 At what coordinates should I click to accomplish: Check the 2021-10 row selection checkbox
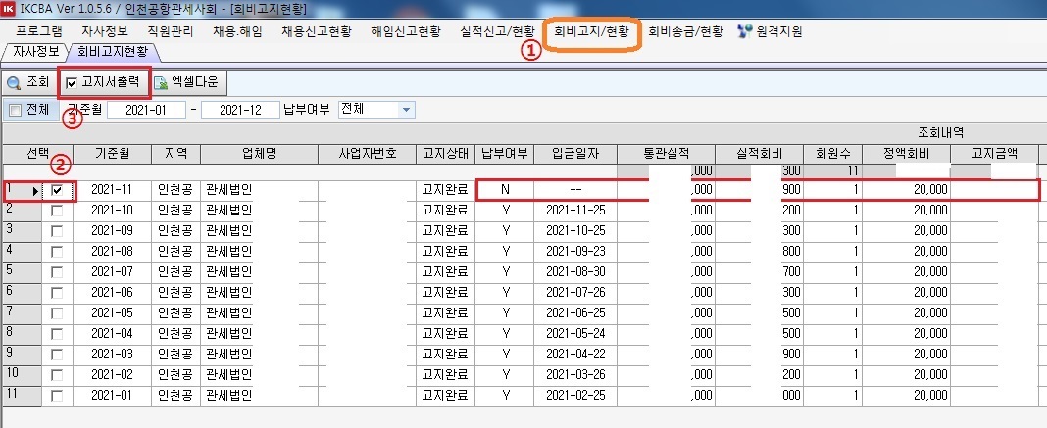(x=57, y=210)
